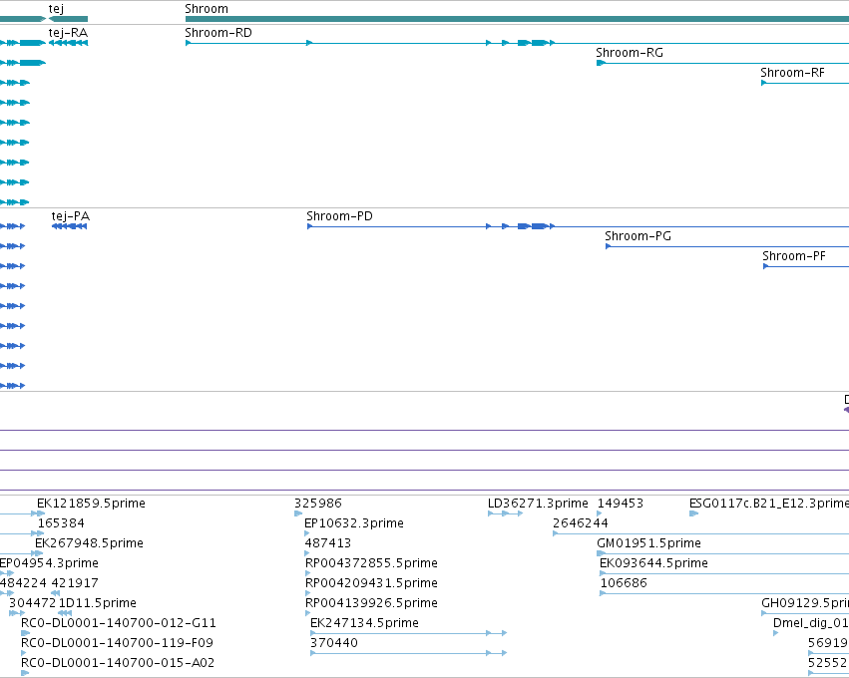
Task: Click the LD36271.3prime arrow glyph
Action: pyautogui.click(x=505, y=513)
